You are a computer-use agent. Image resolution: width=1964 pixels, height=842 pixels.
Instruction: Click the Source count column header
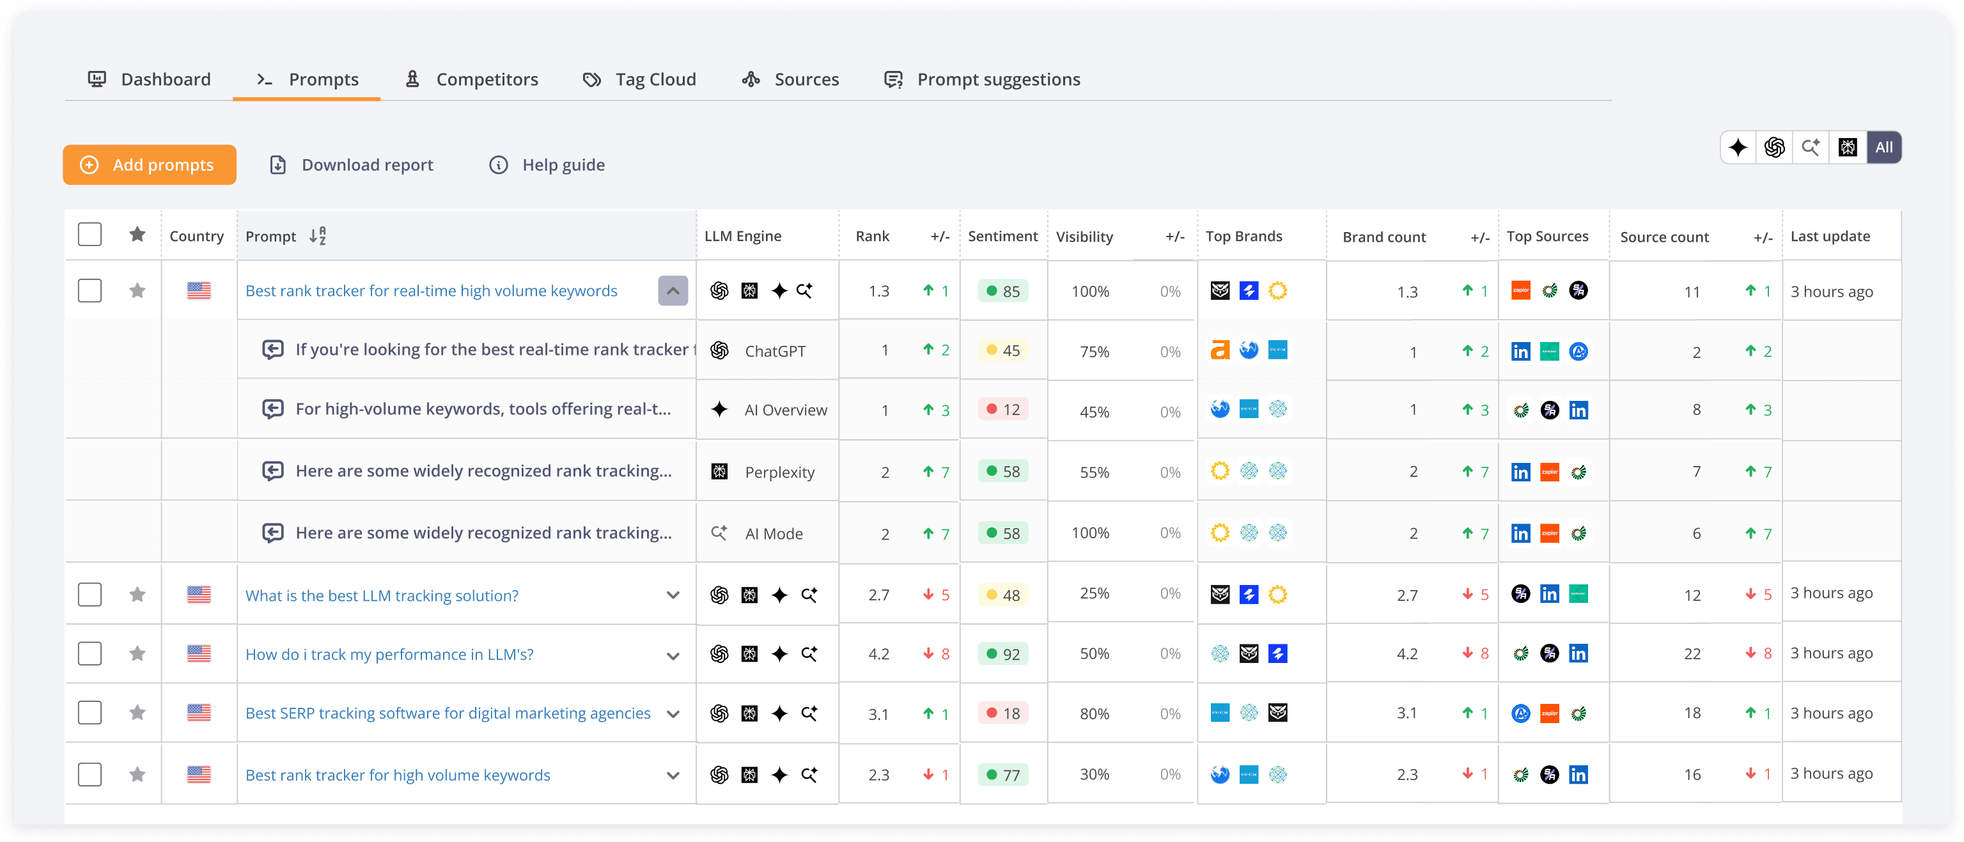click(1664, 237)
